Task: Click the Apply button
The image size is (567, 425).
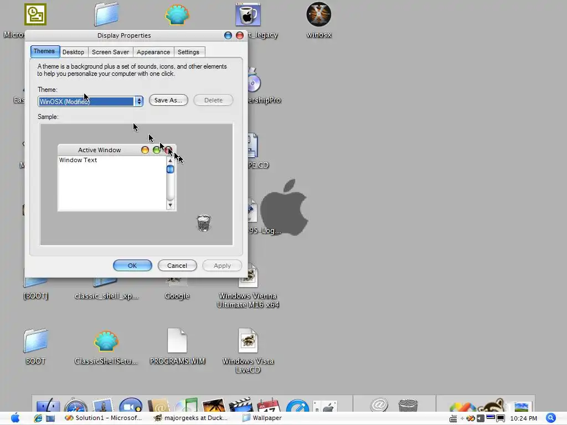Action: [222, 266]
